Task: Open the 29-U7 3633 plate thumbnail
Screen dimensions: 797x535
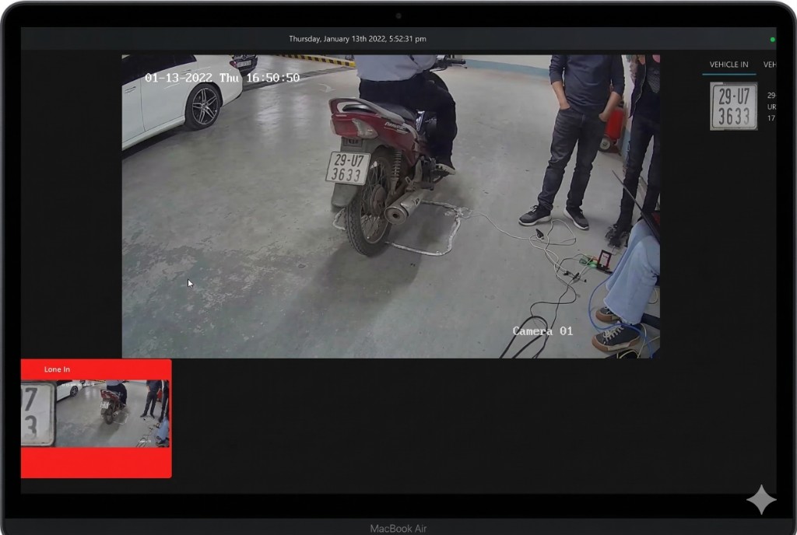Action: click(x=733, y=106)
